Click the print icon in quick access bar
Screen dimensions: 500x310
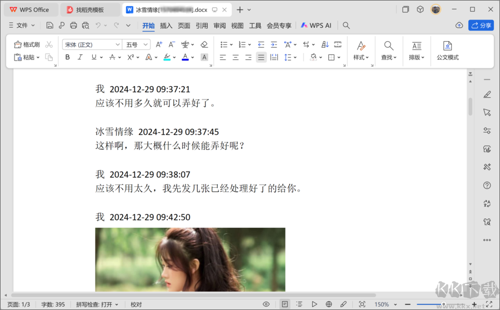click(x=73, y=26)
